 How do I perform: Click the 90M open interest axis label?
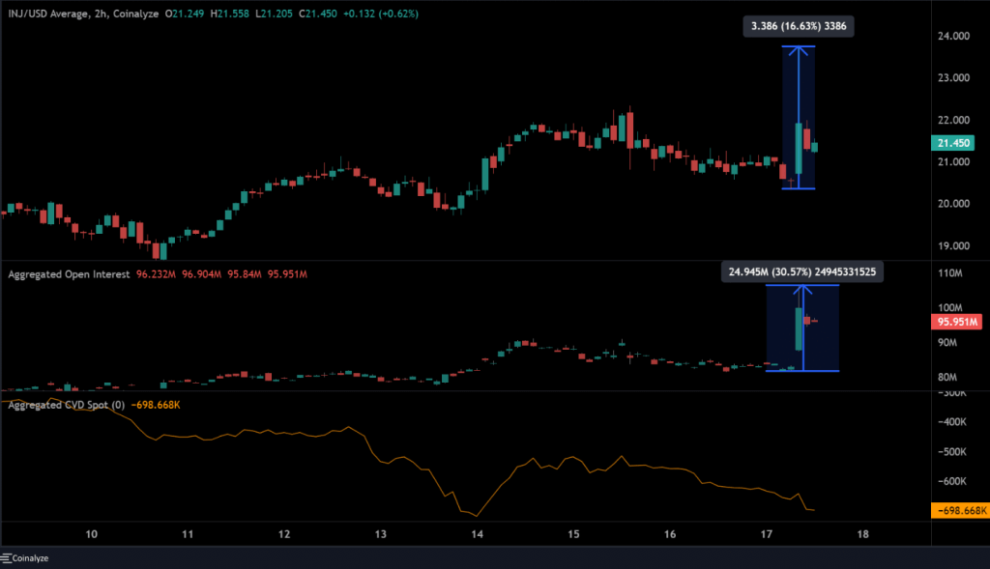point(947,343)
